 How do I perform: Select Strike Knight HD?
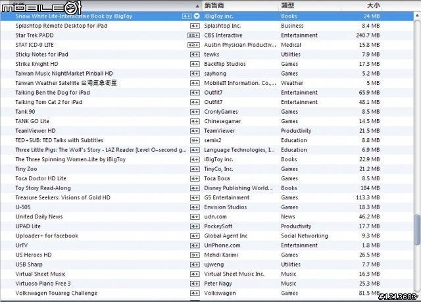click(x=37, y=64)
